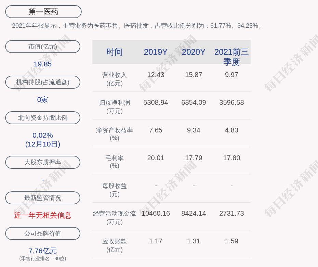Click the red 近一年无相关信息 text
The width and height of the screenshot is (318, 267).
[x=43, y=215]
